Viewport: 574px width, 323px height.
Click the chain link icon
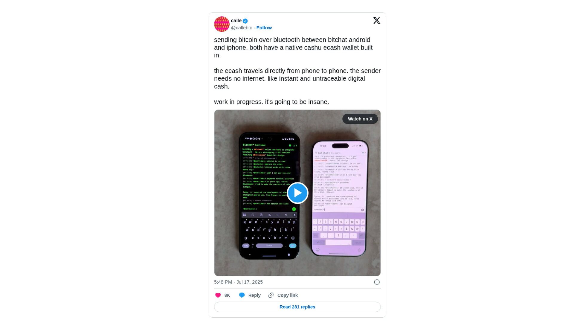(271, 295)
